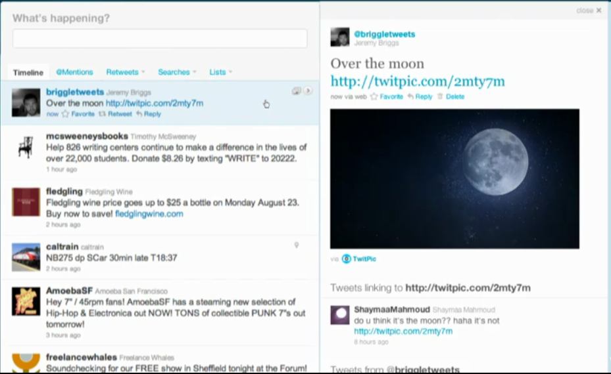Open twitpic link in ShaymaaMahmoud tweet

[x=403, y=331]
